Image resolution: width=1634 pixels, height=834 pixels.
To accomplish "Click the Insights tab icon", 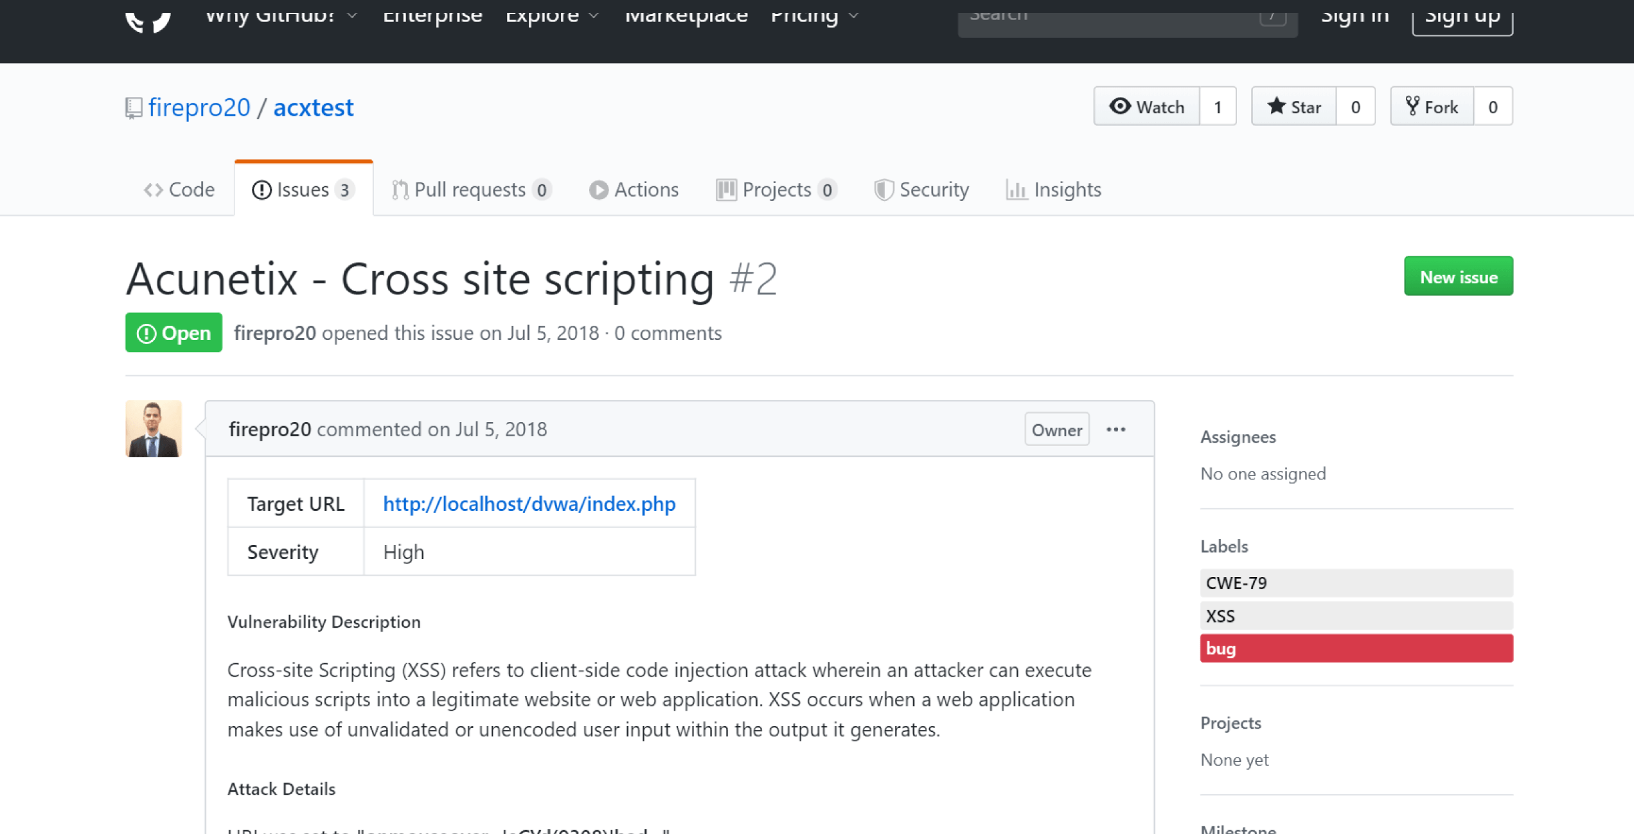I will pos(1016,190).
